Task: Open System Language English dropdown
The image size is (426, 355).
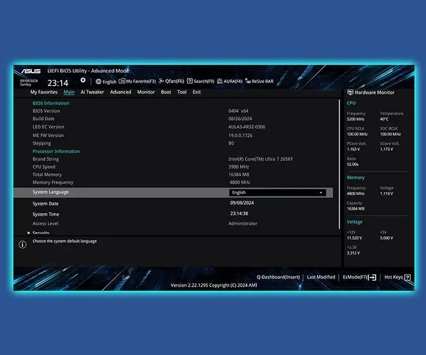Action: pos(278,193)
